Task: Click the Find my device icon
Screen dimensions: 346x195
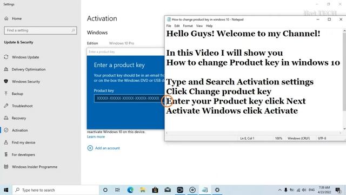Action: (x=6, y=142)
